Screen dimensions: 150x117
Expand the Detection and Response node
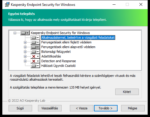coord(25,61)
